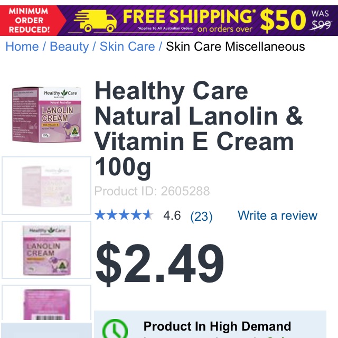Click the Product ID 2605288 text
The image size is (338, 338).
click(152, 191)
